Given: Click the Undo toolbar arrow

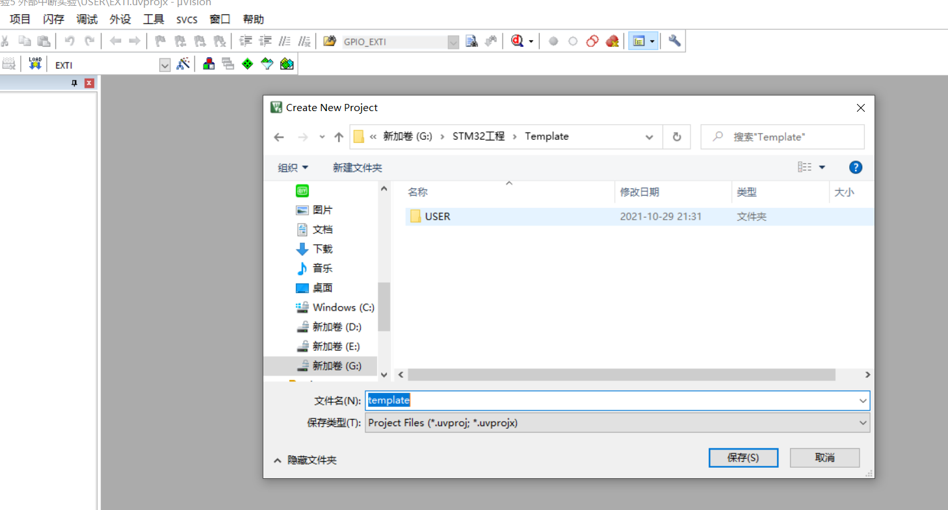Looking at the screenshot, I should pos(70,41).
